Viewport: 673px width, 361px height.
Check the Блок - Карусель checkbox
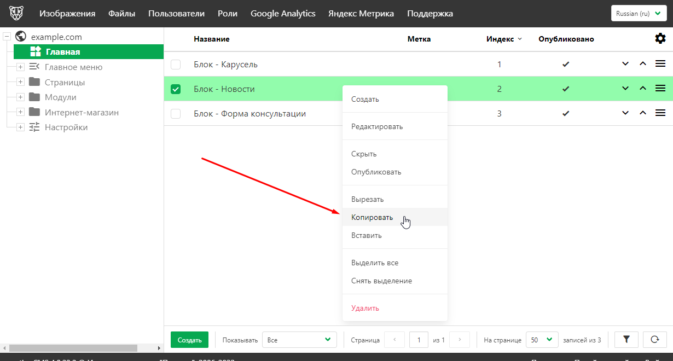[x=176, y=65]
